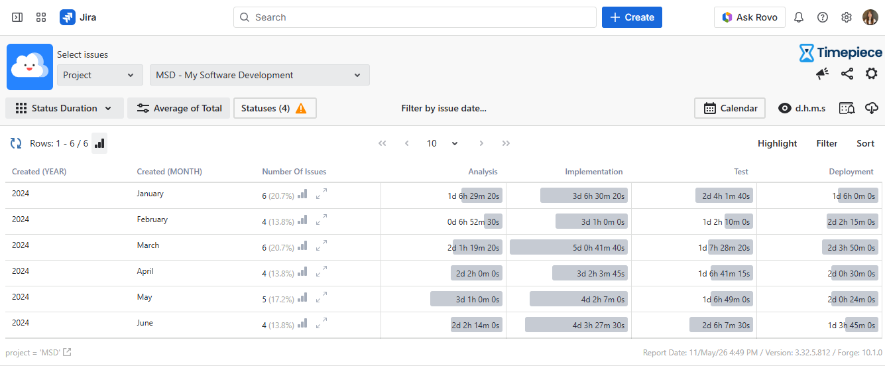Expand the March issue list
The image size is (885, 366).
coord(322,246)
